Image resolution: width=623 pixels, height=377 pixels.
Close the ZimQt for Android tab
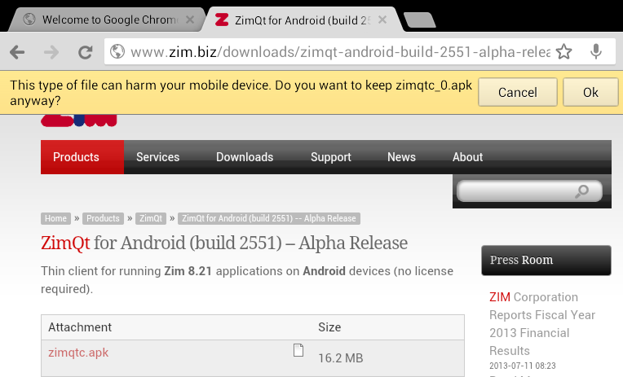[383, 20]
